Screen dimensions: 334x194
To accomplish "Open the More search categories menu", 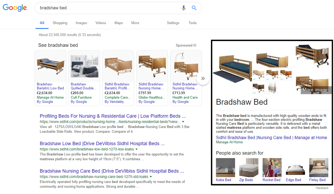I will tap(135, 23).
